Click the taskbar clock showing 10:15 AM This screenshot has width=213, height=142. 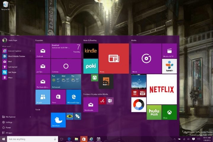[x=207, y=139]
